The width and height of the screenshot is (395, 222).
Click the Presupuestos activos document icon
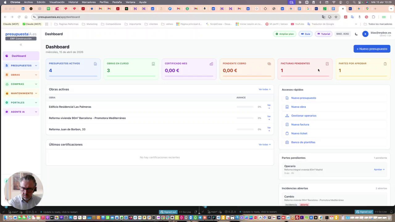95,64
